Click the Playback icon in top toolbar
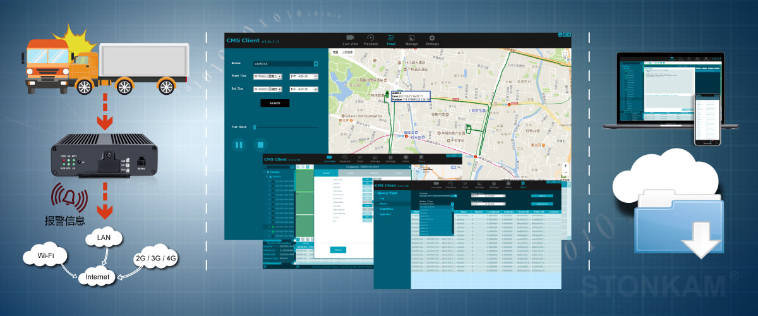This screenshot has width=758, height=316. tap(371, 39)
